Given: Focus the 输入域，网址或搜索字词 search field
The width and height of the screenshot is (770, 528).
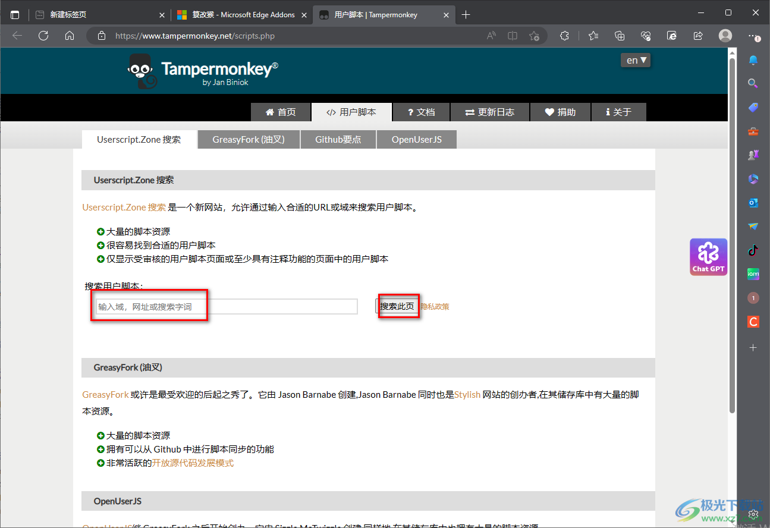Looking at the screenshot, I should [x=227, y=307].
